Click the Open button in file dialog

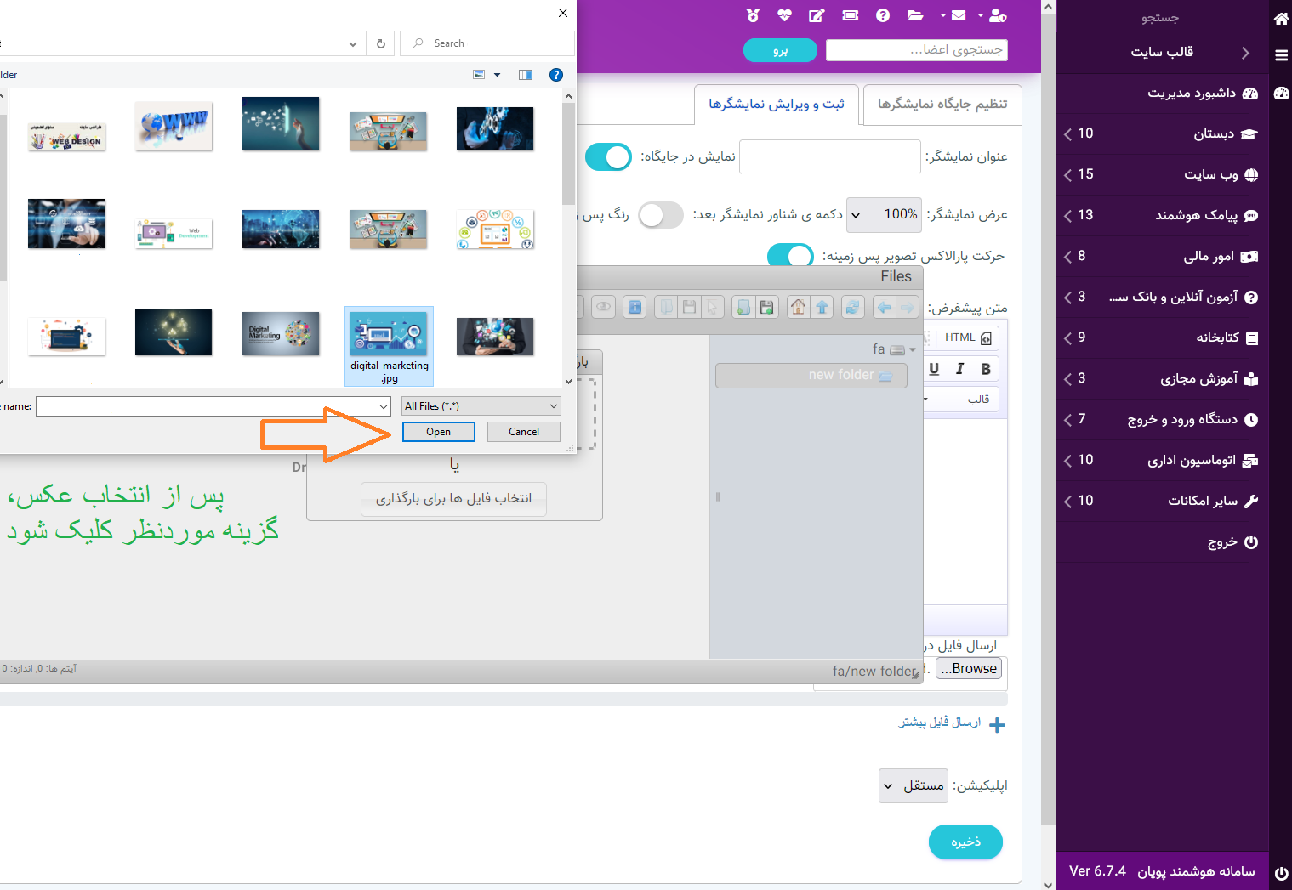pos(439,432)
